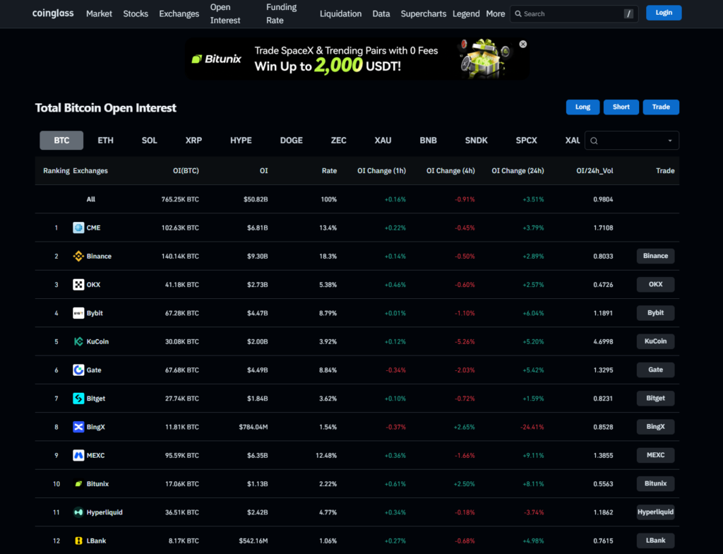This screenshot has height=554, width=723.
Task: Sort by OI/24h_Vol column header
Action: 594,171
